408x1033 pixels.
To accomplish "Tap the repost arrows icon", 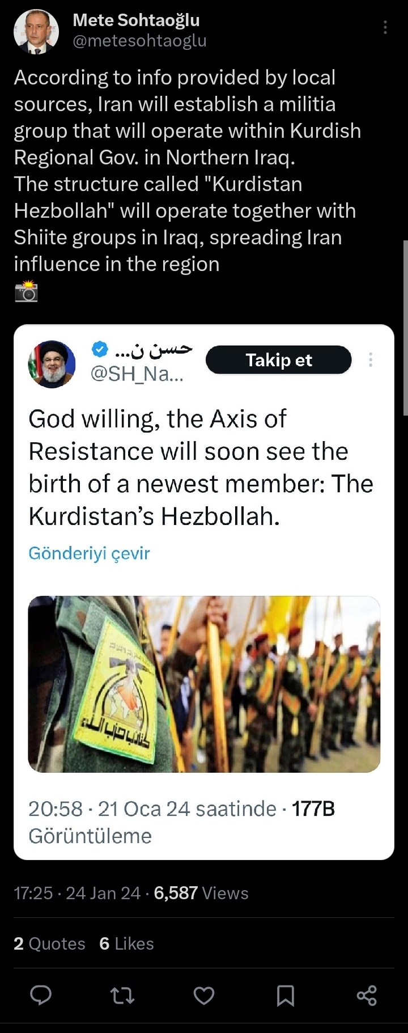I will click(122, 995).
